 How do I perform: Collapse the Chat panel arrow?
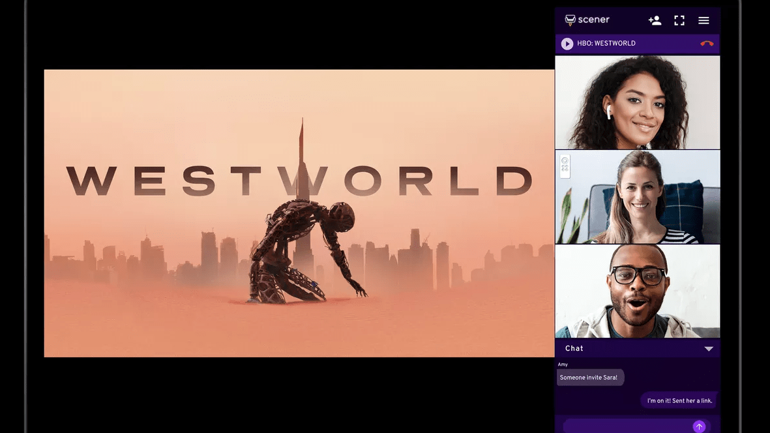point(709,349)
